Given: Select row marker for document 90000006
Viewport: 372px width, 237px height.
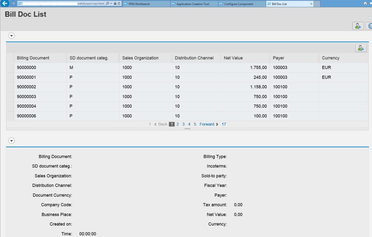Looking at the screenshot, I should point(10,116).
